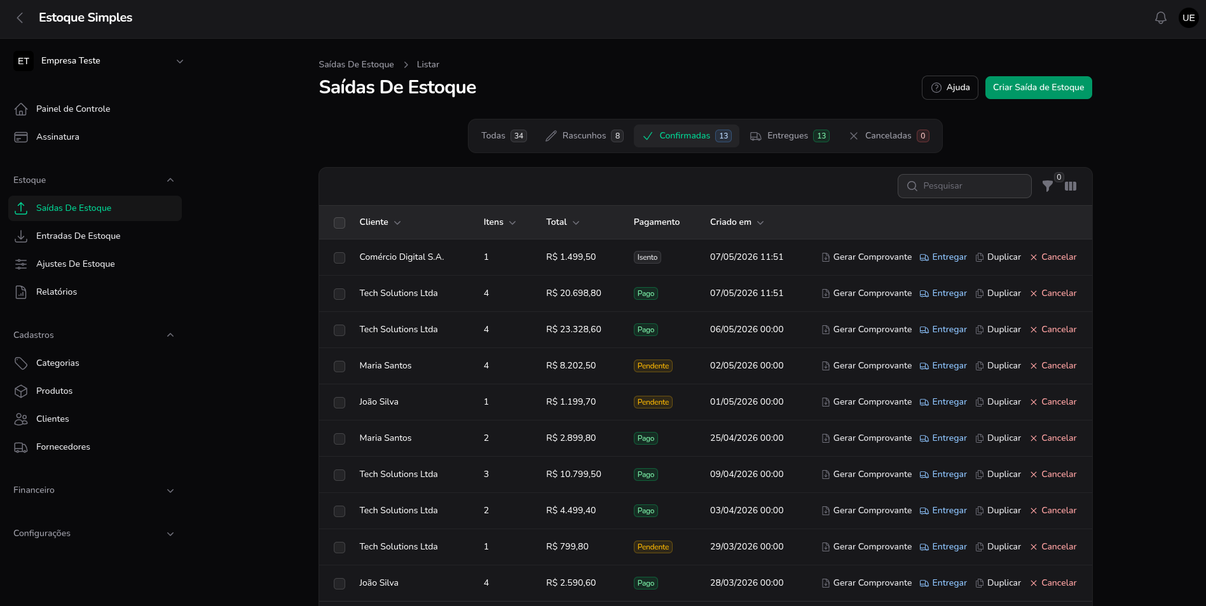The width and height of the screenshot is (1206, 606).
Task: Click the Relatórios document icon
Action: pos(21,292)
